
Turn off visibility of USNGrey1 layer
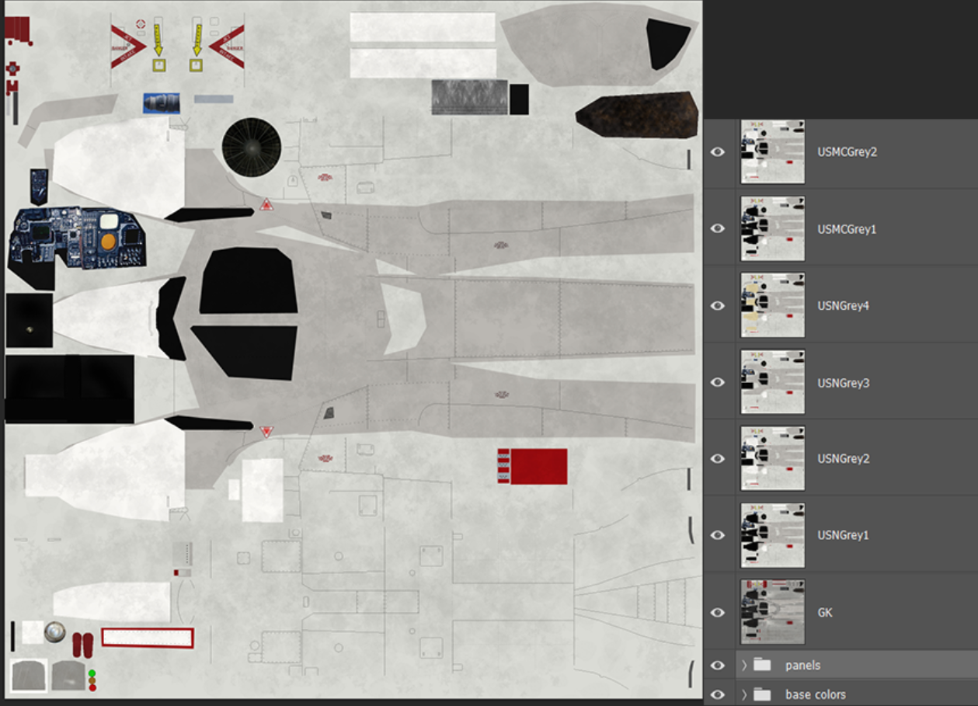click(718, 535)
